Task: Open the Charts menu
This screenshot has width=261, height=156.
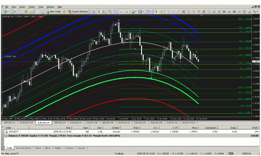Action: tap(32, 7)
